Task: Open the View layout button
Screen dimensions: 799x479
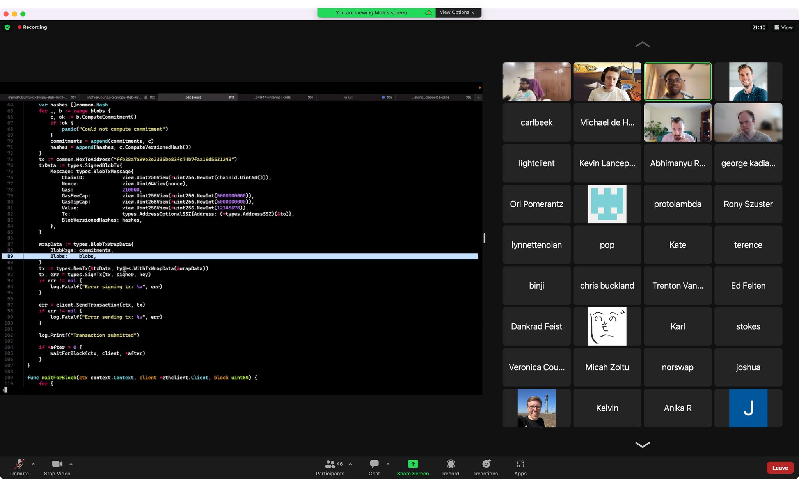Action: (x=783, y=27)
